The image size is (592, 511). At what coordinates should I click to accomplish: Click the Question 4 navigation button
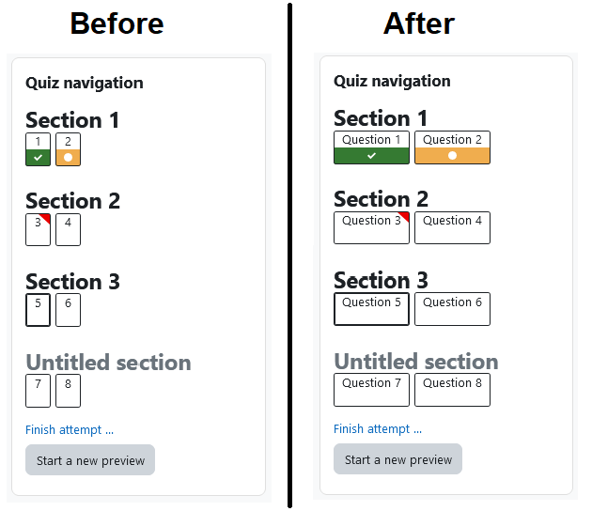click(452, 228)
